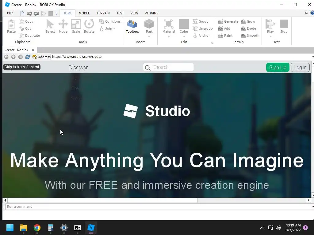Refresh the Create page

[x=27, y=57]
